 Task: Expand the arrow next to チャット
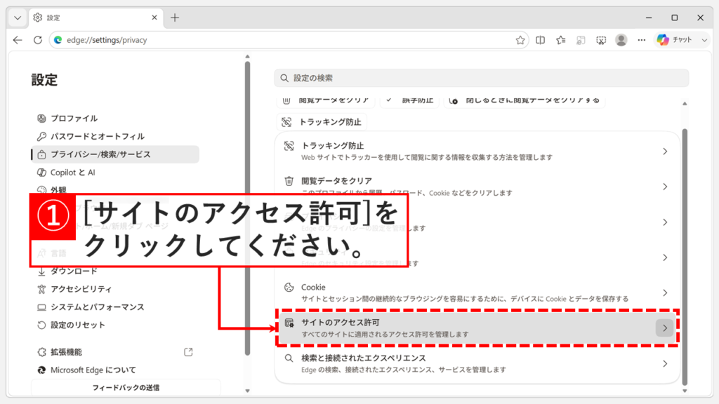704,40
